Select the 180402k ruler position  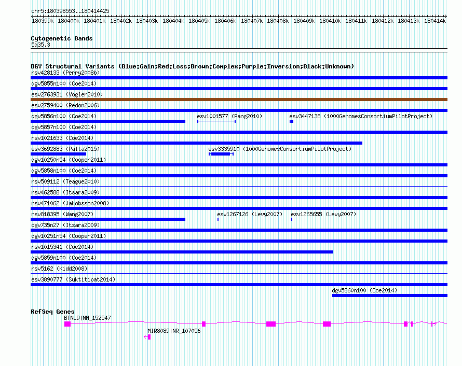[x=121, y=21]
